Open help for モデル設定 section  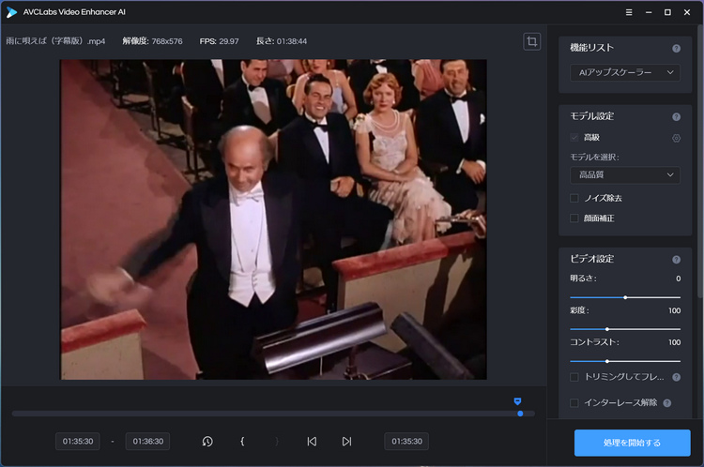click(676, 117)
